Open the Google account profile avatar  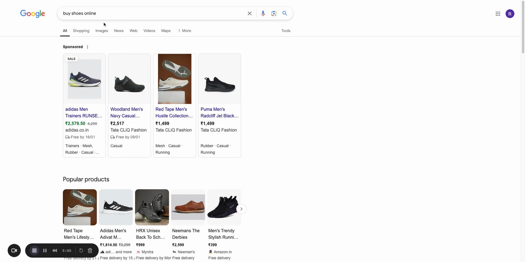coord(510,14)
